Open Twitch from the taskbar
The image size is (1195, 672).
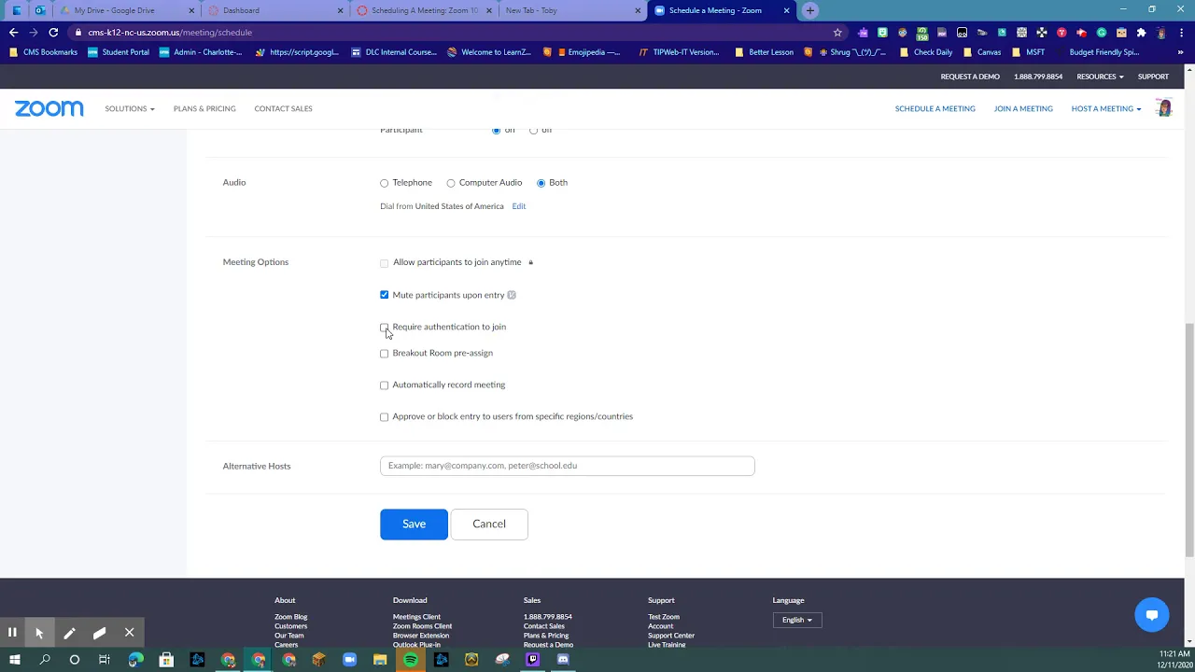pyautogui.click(x=533, y=660)
